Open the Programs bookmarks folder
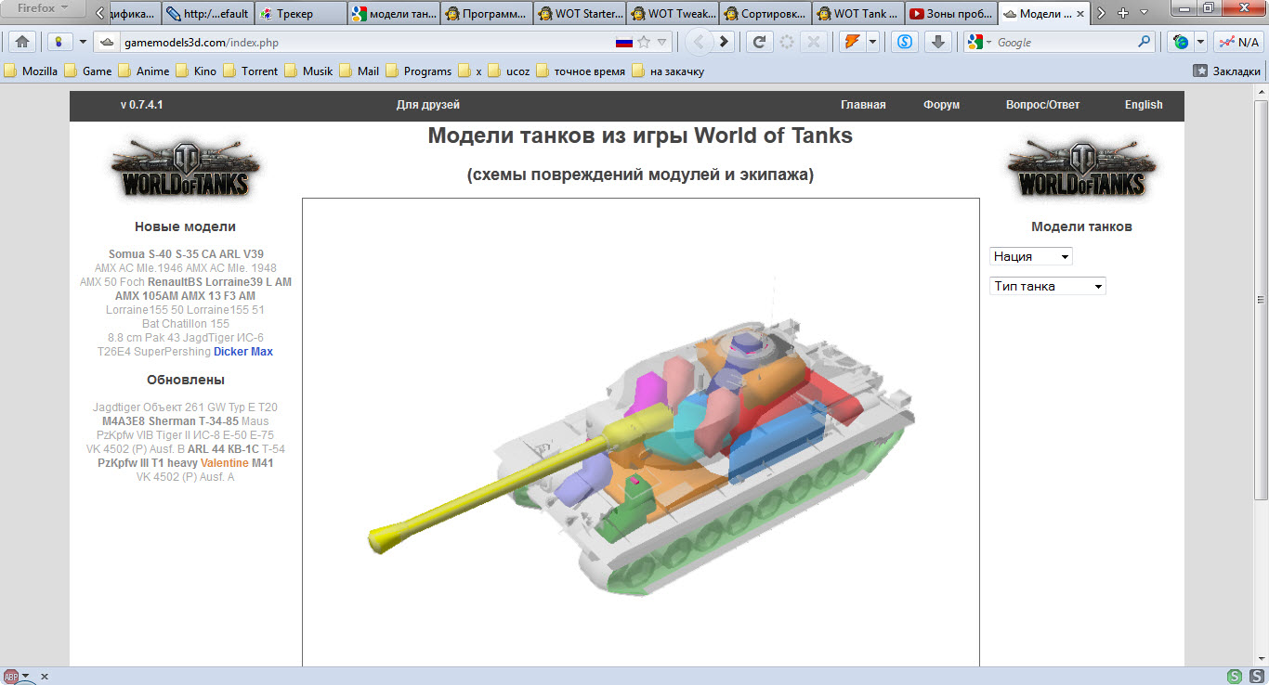The height and width of the screenshot is (685, 1269). pos(418,71)
